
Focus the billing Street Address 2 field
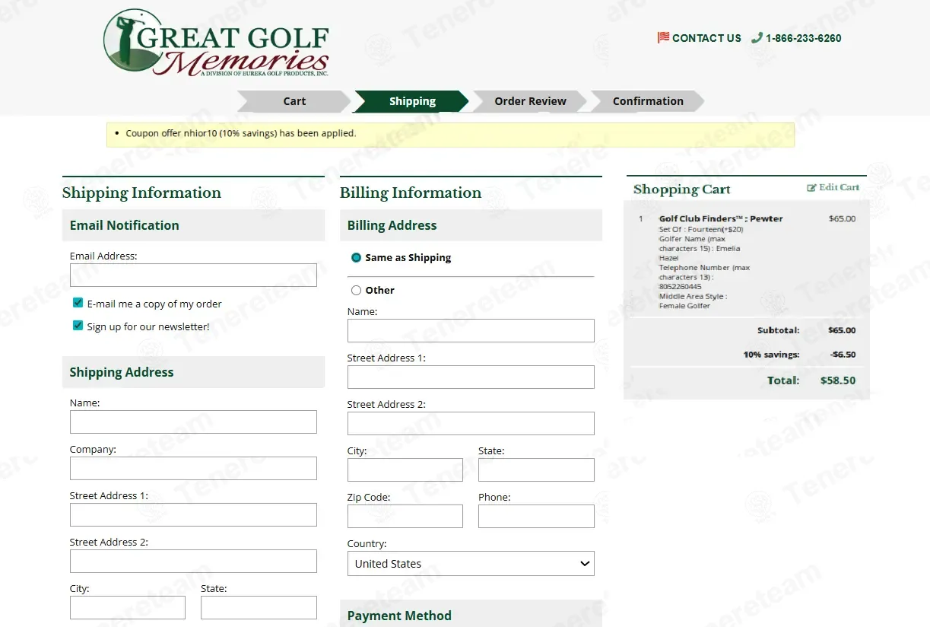[471, 424]
